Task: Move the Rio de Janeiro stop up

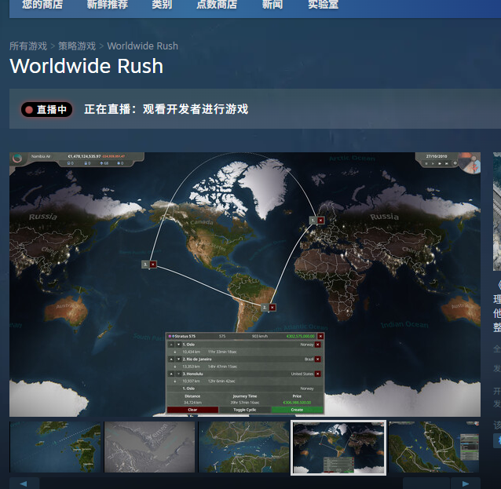Action: [x=171, y=359]
